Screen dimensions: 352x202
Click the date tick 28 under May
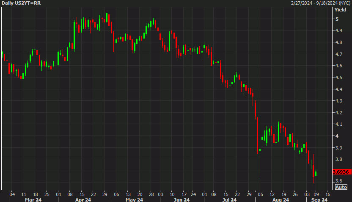pos(151,194)
